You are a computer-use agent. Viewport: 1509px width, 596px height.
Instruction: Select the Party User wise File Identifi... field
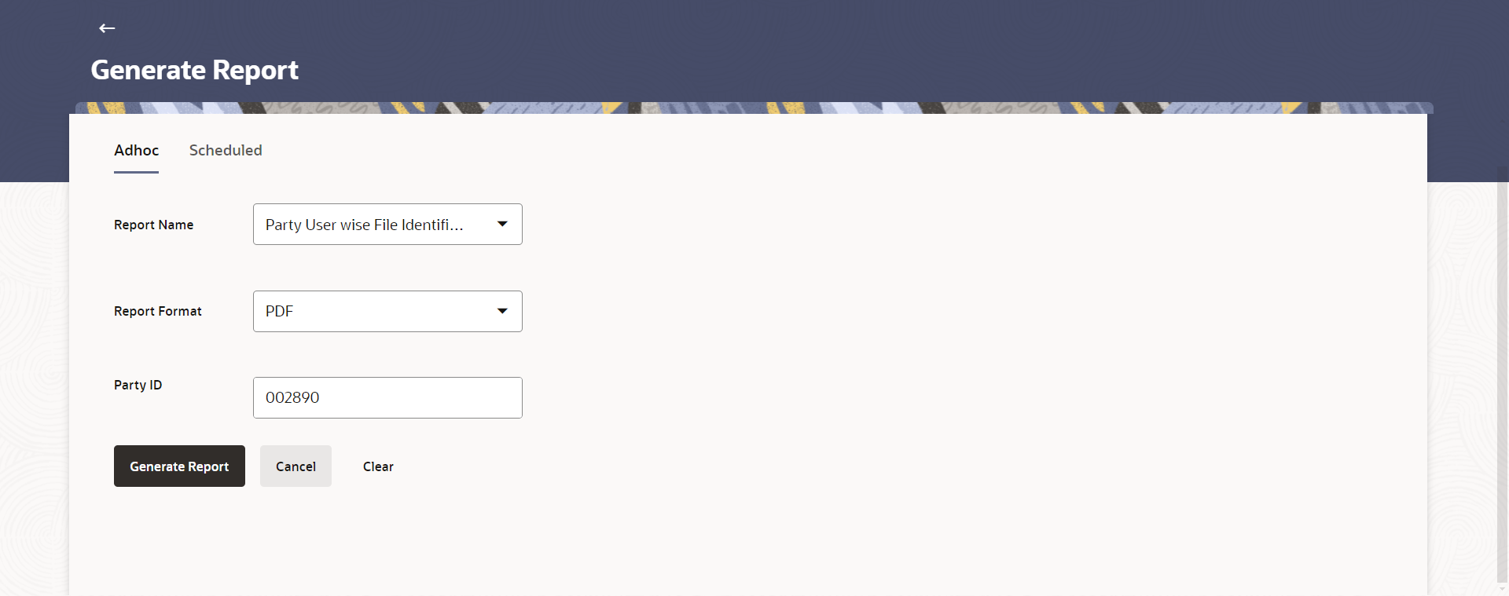(x=387, y=224)
